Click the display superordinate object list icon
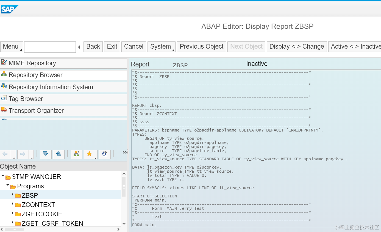 coord(76,154)
